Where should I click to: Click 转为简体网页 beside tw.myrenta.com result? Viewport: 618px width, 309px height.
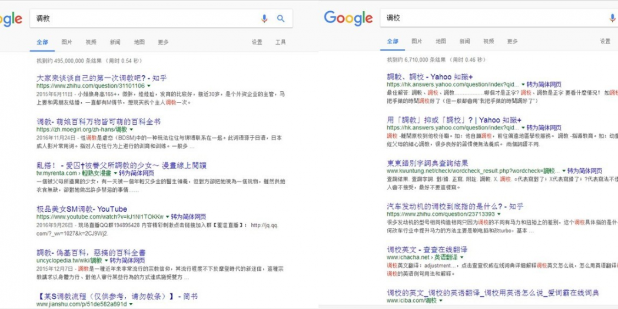[137, 174]
